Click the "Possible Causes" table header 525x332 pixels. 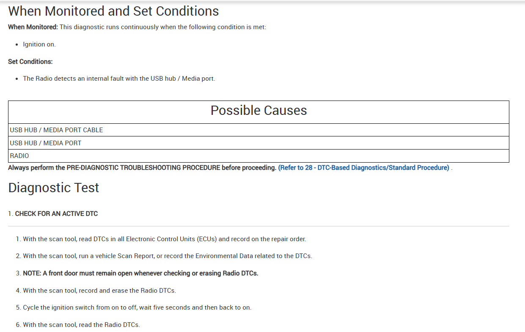coord(258,111)
